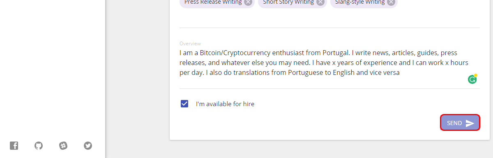Screen dimensions: 493x158
Task: Submit the form with SEND button
Action: tap(460, 123)
